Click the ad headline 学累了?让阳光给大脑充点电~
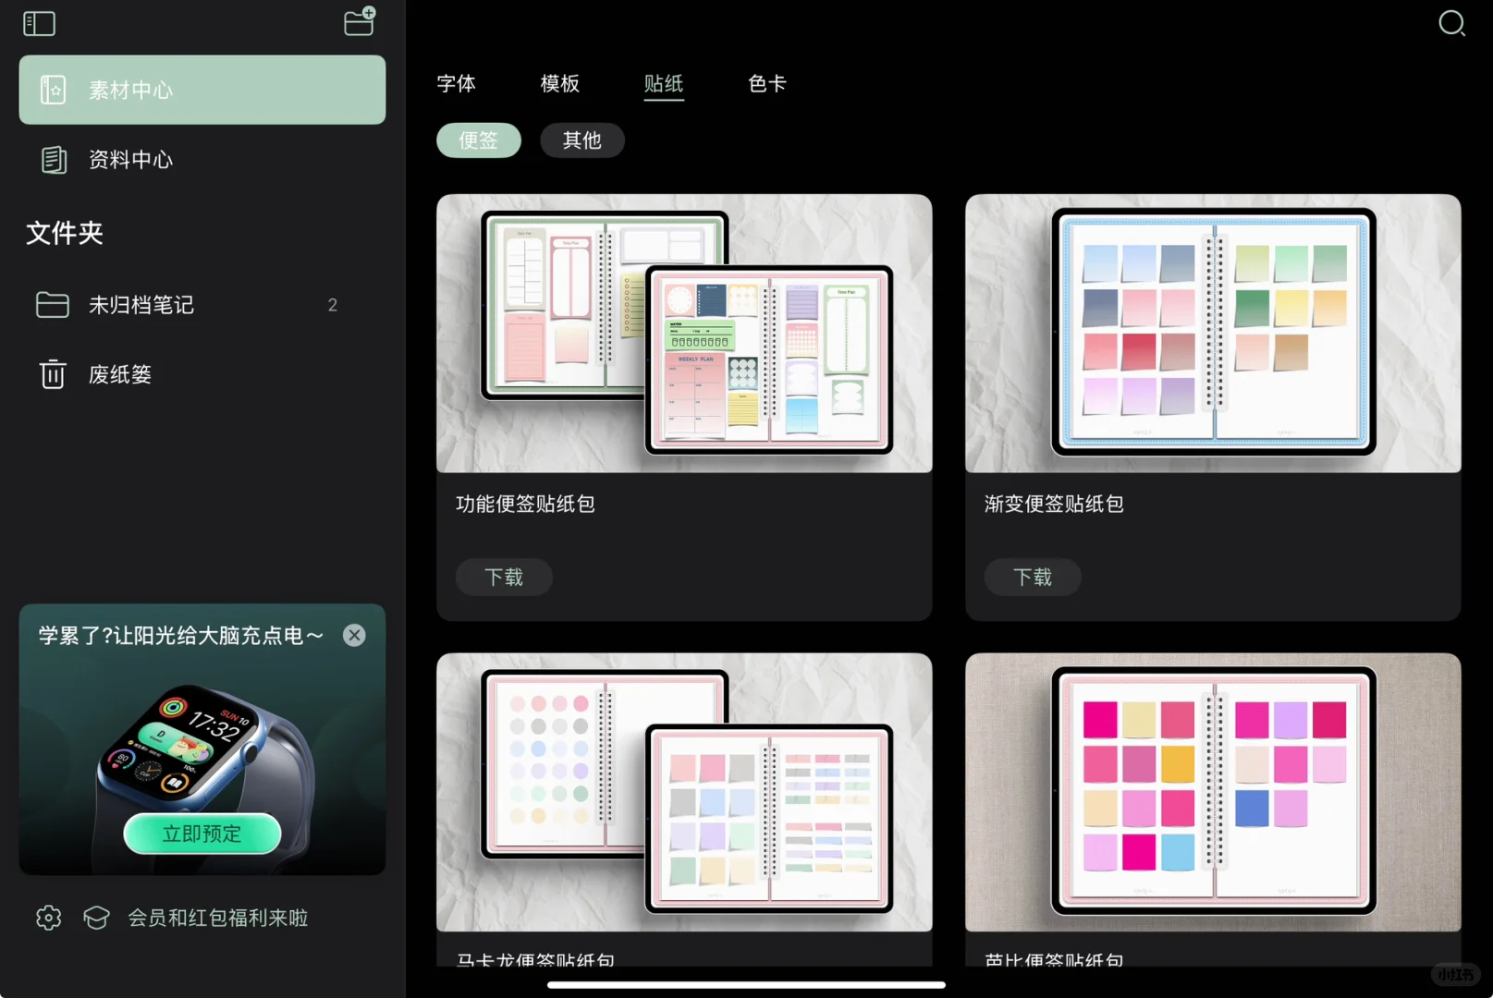The height and width of the screenshot is (998, 1493). point(181,636)
